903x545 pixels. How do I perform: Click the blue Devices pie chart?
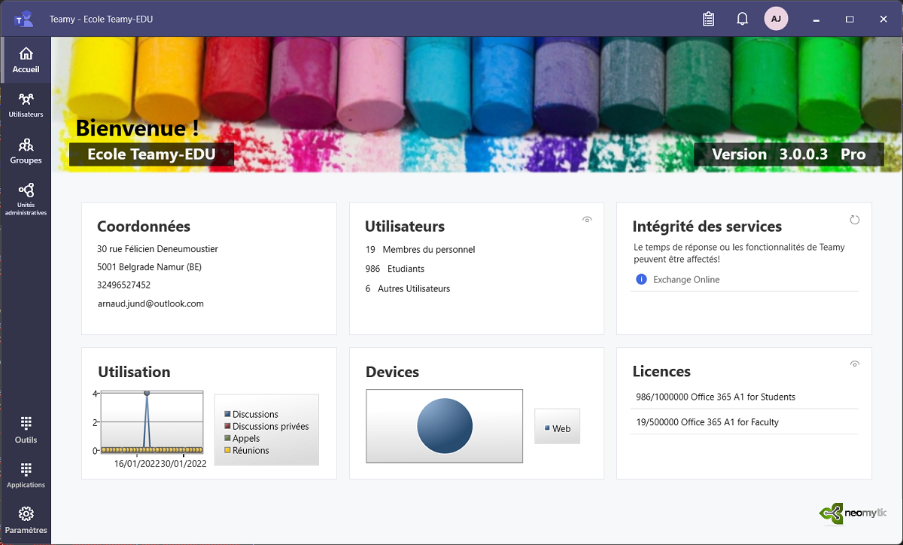pyautogui.click(x=445, y=426)
